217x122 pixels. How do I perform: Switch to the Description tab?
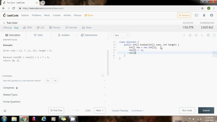point(13,35)
